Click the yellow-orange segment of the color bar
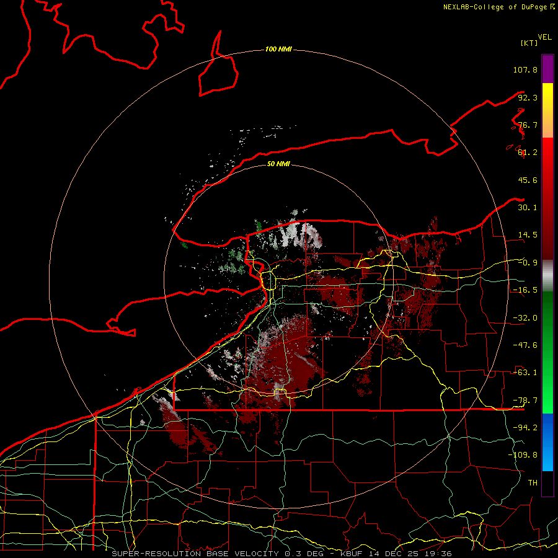Viewport: 558px width, 558px height. point(547,110)
